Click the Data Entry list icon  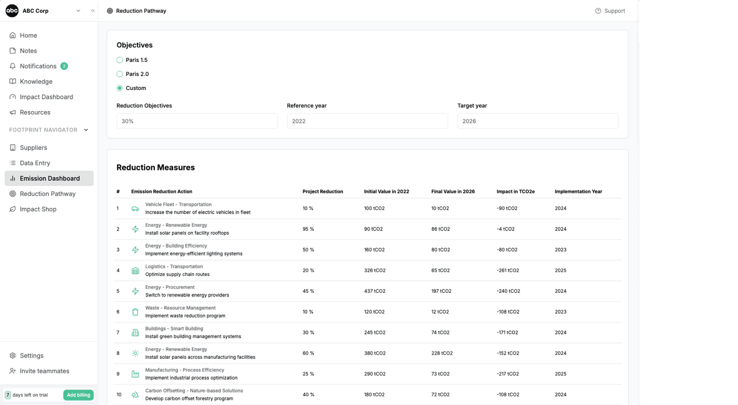pos(13,163)
